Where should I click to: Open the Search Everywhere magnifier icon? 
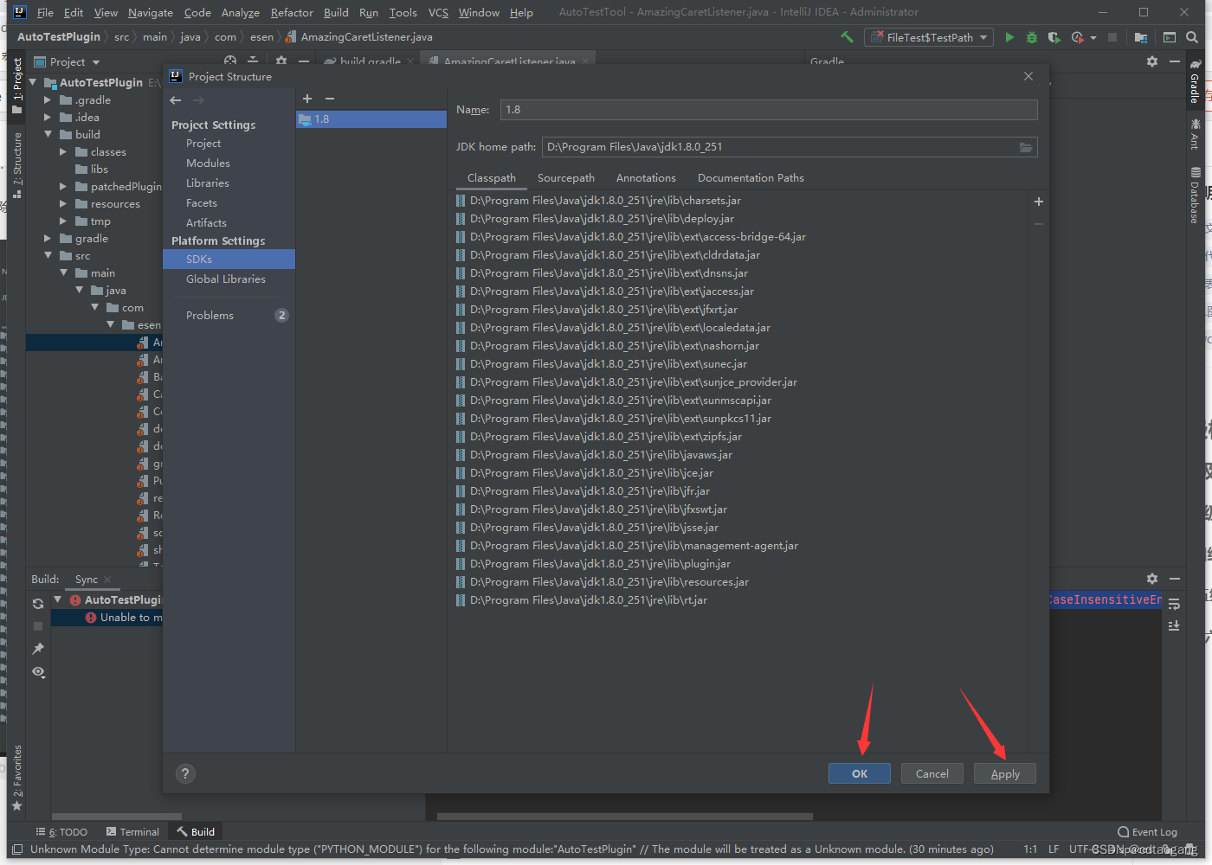[x=1192, y=37]
